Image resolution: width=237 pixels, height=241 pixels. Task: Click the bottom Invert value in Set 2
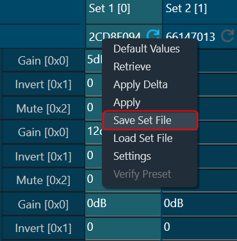pyautogui.click(x=199, y=228)
